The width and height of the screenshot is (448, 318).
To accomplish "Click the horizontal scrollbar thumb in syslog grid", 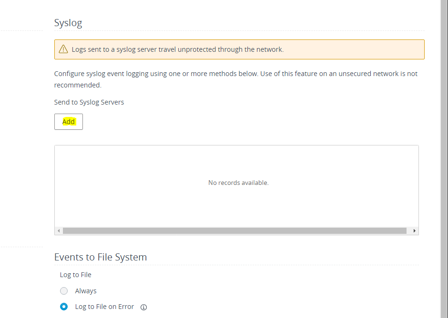I will click(x=234, y=231).
